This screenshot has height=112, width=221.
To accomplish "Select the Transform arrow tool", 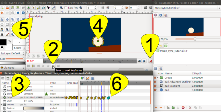I will 2,19.
